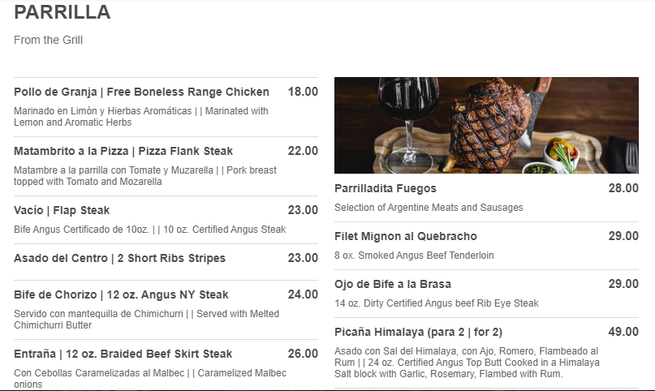Click 'From the Grill' subtitle

49,40
